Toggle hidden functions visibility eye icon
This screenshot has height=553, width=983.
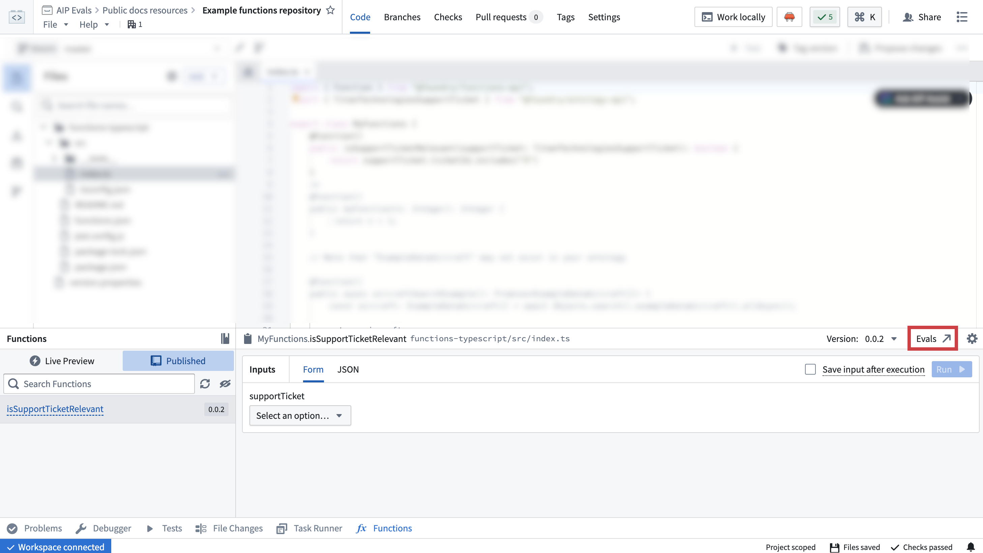[x=225, y=383]
